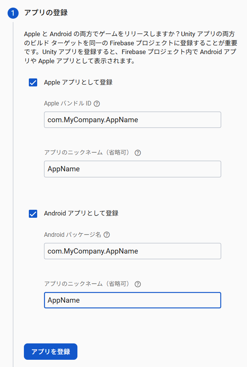The image size is (247, 367).
Task: Disable the Android アプリとして登録 checkbox
Action: (33, 214)
